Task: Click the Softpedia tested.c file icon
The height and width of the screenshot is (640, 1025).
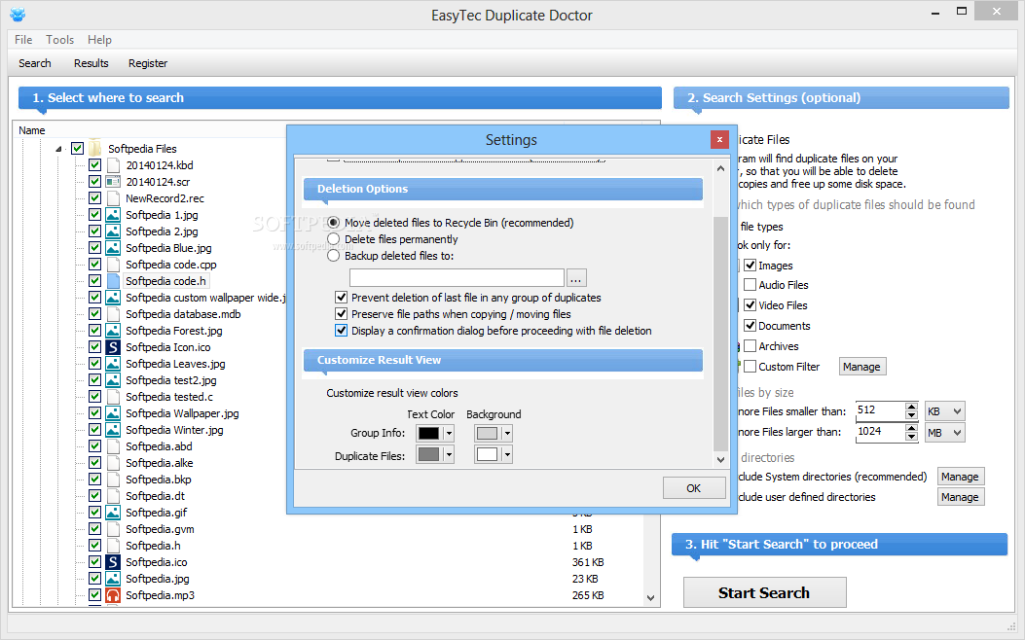Action: click(x=113, y=397)
